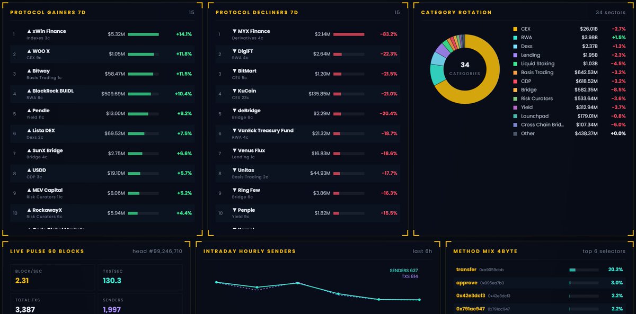Click the top 6 selectors label
636x314 pixels.
pyautogui.click(x=604, y=251)
